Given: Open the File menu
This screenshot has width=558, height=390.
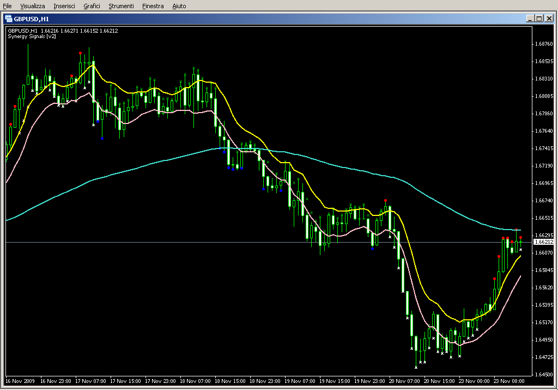Looking at the screenshot, I should tap(7, 6).
